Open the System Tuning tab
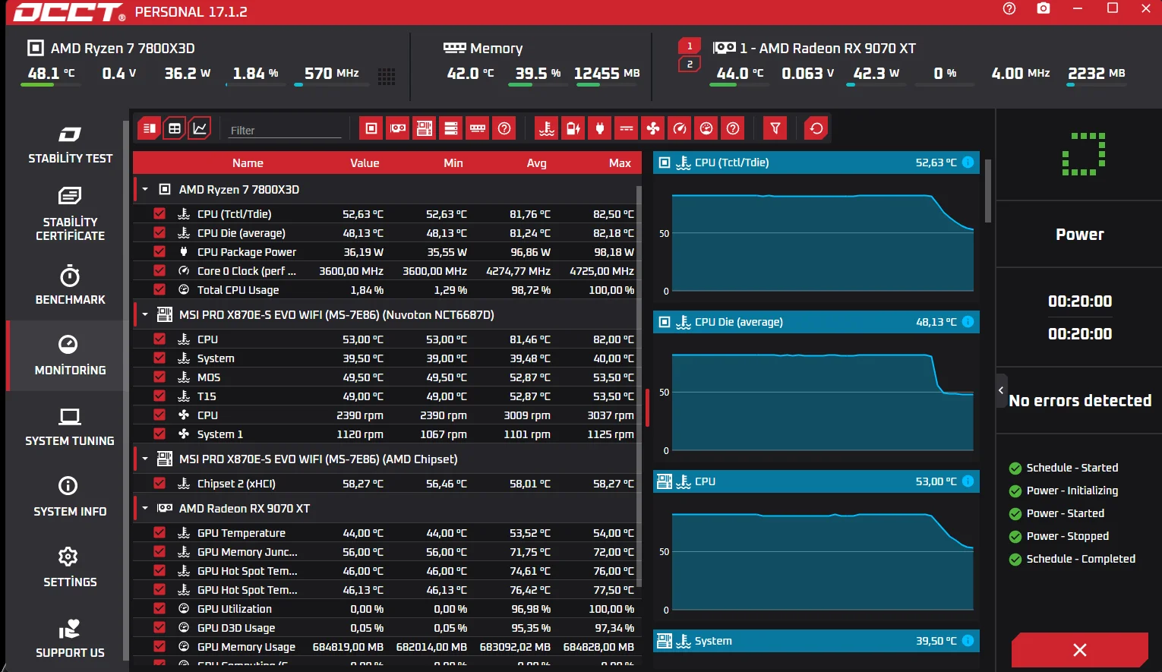This screenshot has height=672, width=1162. coord(70,427)
